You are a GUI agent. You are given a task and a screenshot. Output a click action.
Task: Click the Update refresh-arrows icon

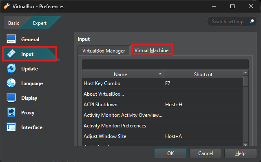pos(11,68)
